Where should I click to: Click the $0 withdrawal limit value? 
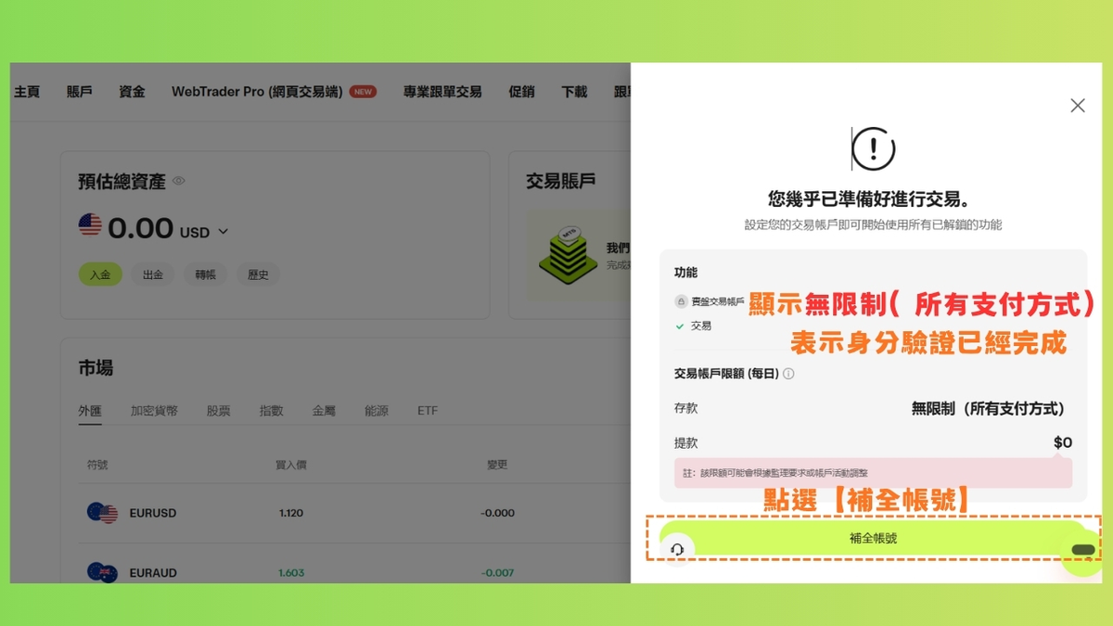pyautogui.click(x=1063, y=443)
